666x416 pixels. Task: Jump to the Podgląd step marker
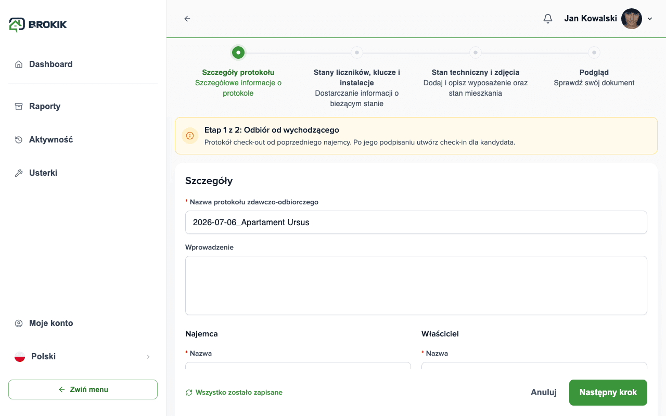(594, 53)
